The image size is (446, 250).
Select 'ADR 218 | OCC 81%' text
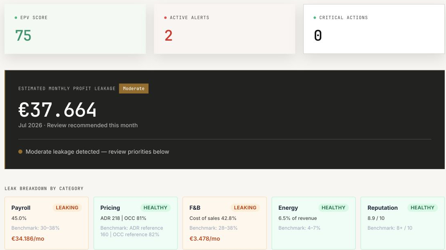click(123, 218)
